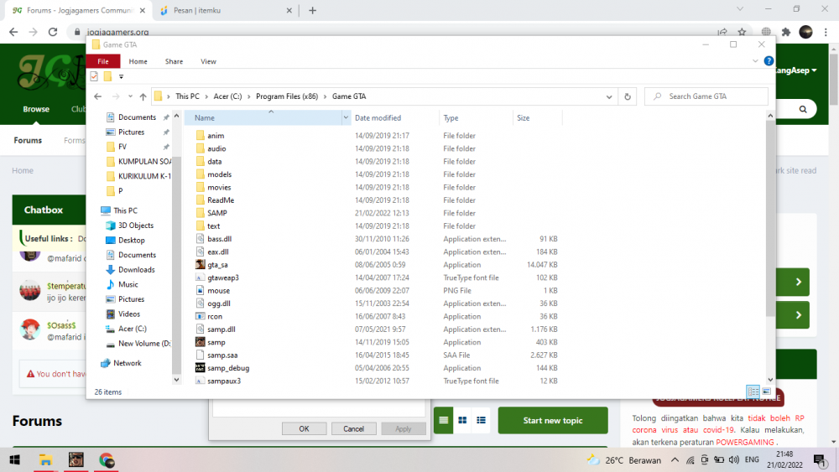Select the bass.dll file icon
Viewport: 839px width, 472px height.
click(201, 239)
